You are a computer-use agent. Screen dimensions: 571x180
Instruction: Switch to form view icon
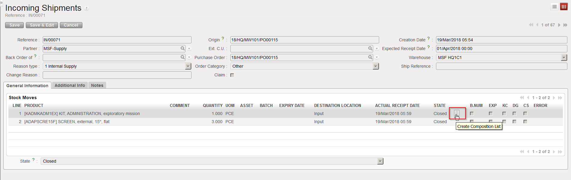564,7
